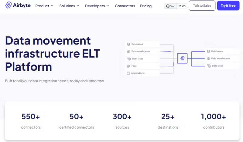Go to the Connectors page

(125, 6)
